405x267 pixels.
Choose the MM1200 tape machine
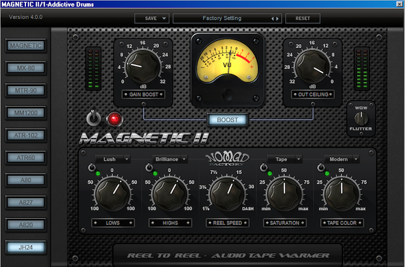(x=26, y=113)
